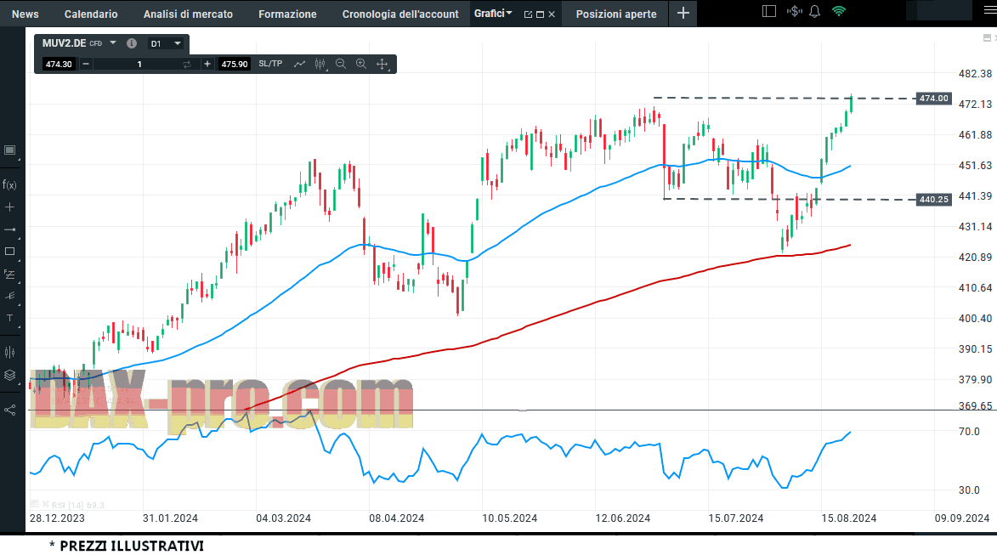The image size is (997, 555).
Task: Click the sell price 474.30 button
Action: point(59,65)
